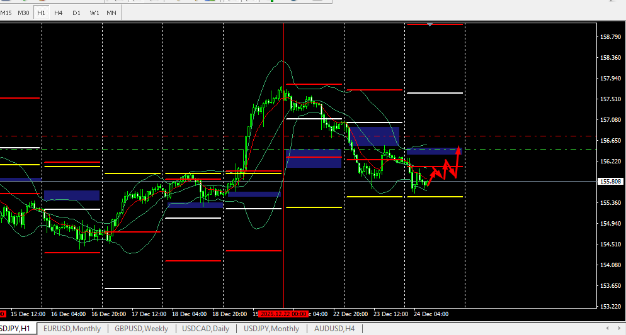
Task: Click the 155.360 price axis label
Action: (x=611, y=202)
